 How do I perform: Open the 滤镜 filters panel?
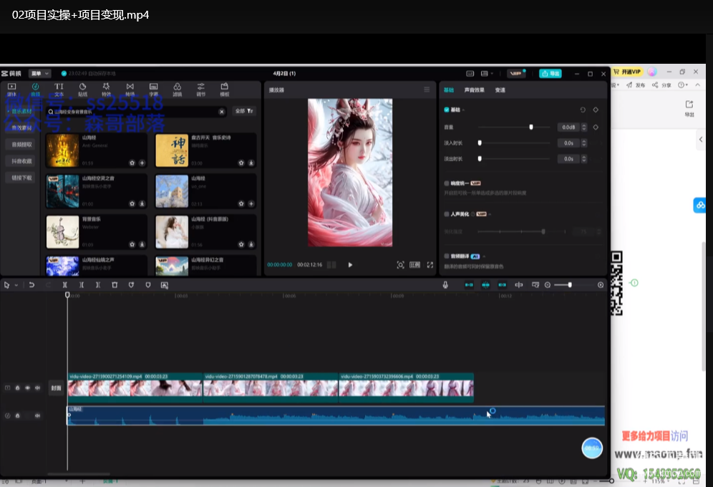[x=178, y=89]
